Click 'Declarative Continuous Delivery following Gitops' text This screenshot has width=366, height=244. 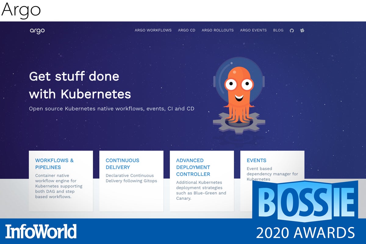tap(131, 178)
